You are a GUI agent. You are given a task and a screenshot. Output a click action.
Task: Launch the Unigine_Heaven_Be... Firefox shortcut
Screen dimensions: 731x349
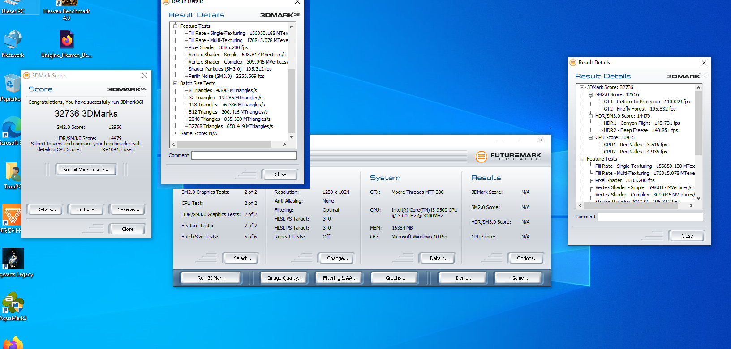click(x=66, y=44)
